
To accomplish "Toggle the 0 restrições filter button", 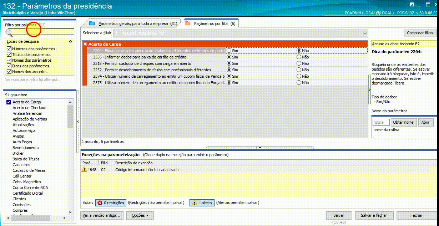I will (x=111, y=203).
